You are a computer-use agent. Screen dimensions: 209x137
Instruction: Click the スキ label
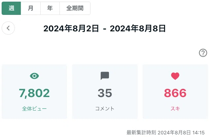175,109
